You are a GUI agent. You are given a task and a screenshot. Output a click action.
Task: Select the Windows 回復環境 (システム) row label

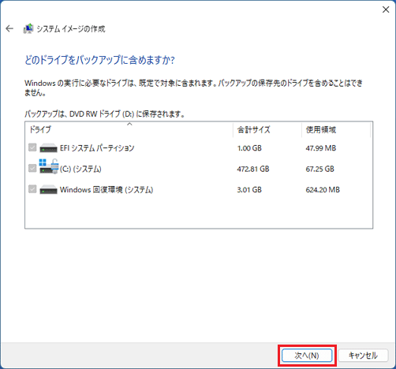106,189
